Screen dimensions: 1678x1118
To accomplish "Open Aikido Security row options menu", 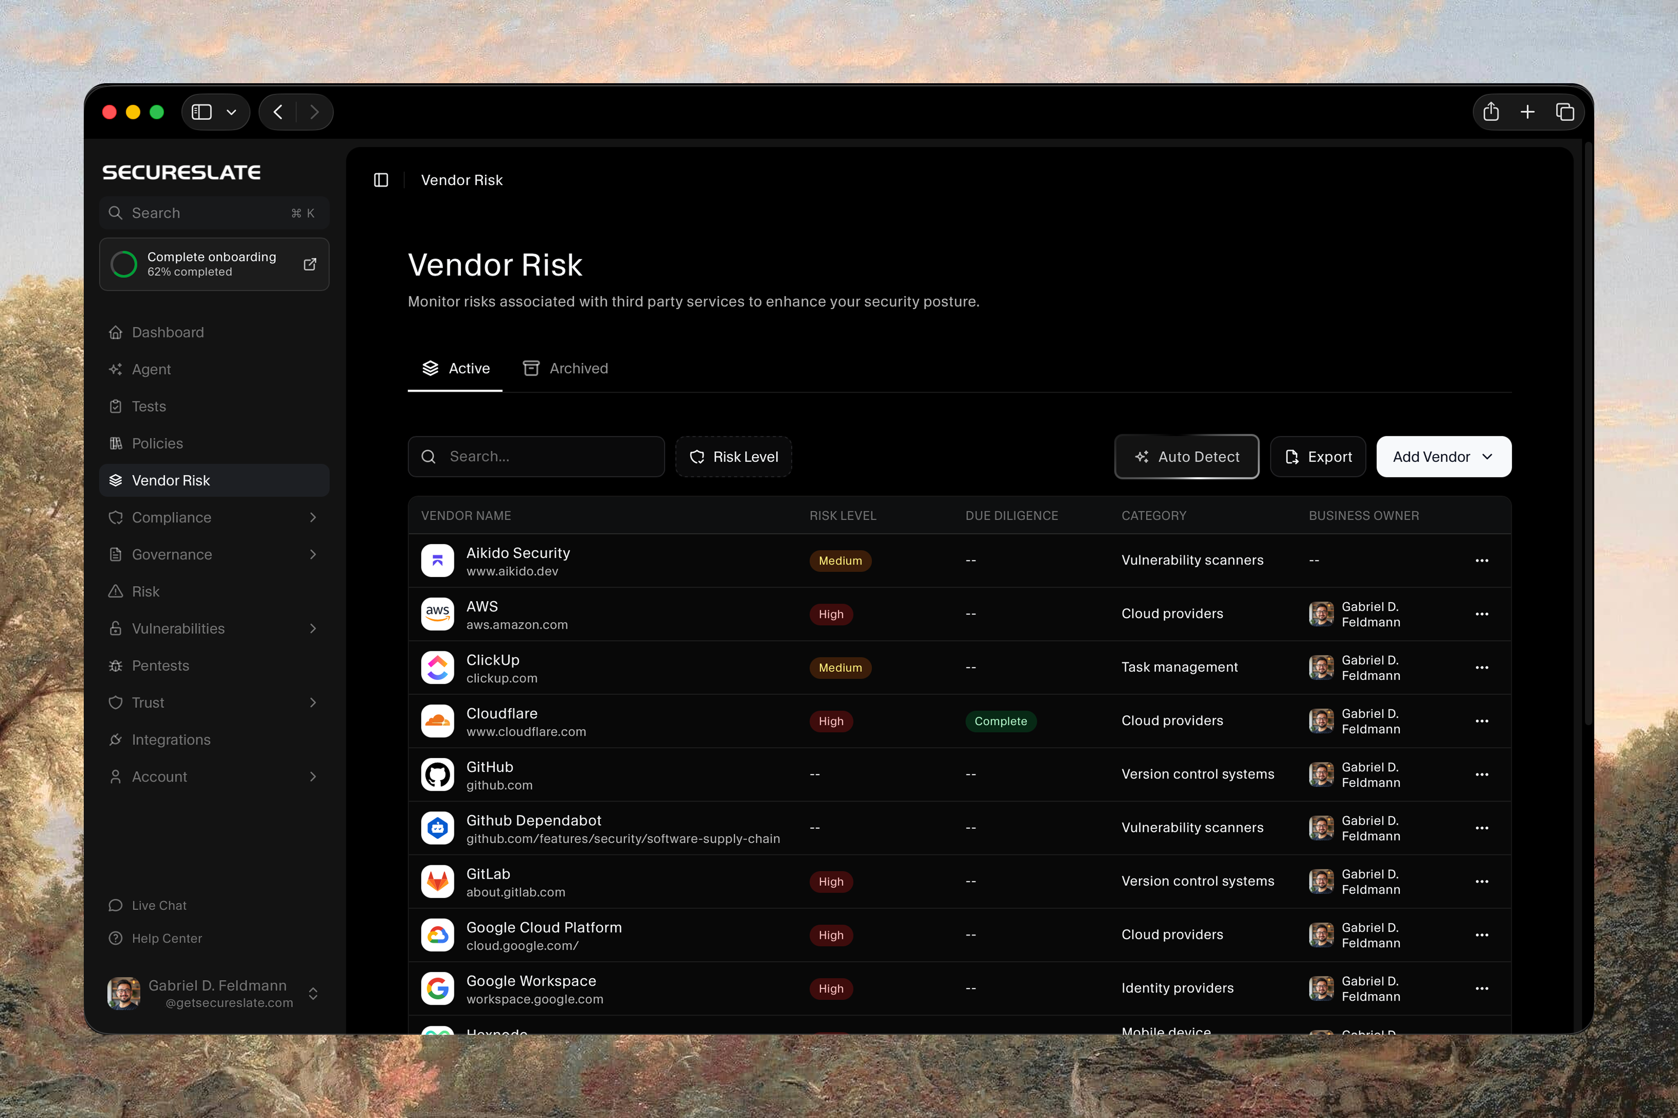I will 1482,561.
